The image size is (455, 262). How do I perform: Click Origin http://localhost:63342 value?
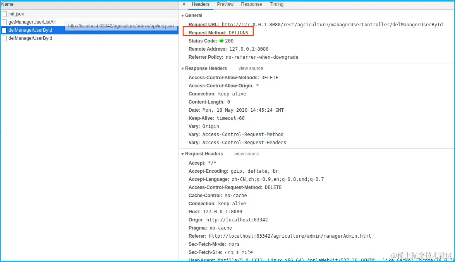(x=237, y=220)
